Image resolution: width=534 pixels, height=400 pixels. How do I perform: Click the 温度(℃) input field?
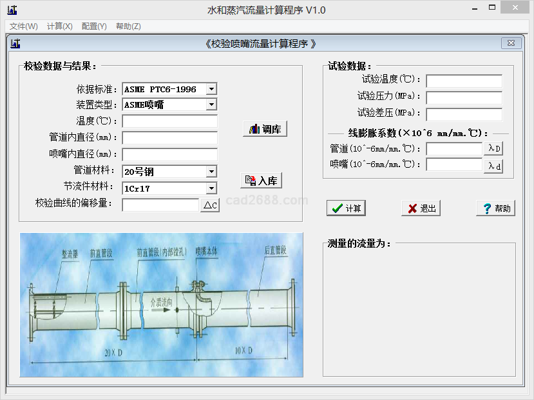click(x=169, y=121)
